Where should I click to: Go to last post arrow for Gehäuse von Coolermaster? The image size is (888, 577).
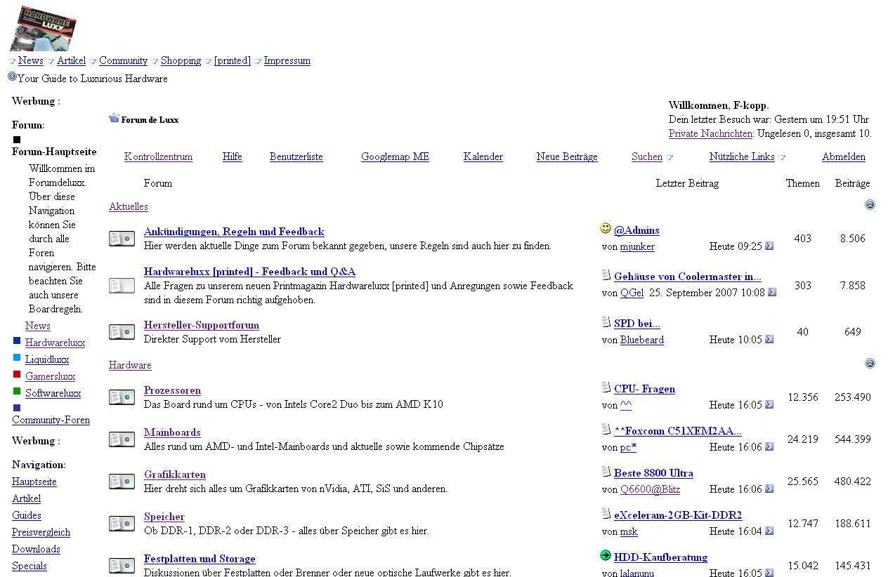772,292
